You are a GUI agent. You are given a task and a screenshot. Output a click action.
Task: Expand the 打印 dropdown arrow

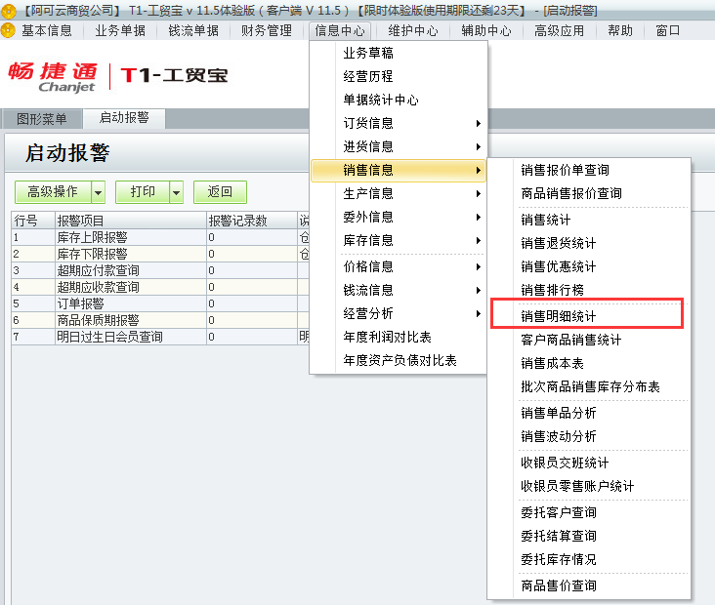tap(177, 192)
